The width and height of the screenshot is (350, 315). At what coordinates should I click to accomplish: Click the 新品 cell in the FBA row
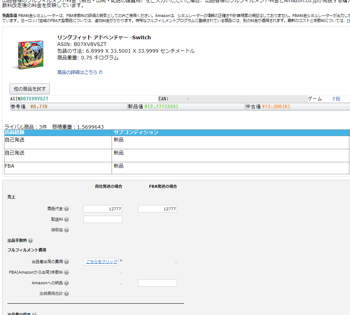coord(230,168)
